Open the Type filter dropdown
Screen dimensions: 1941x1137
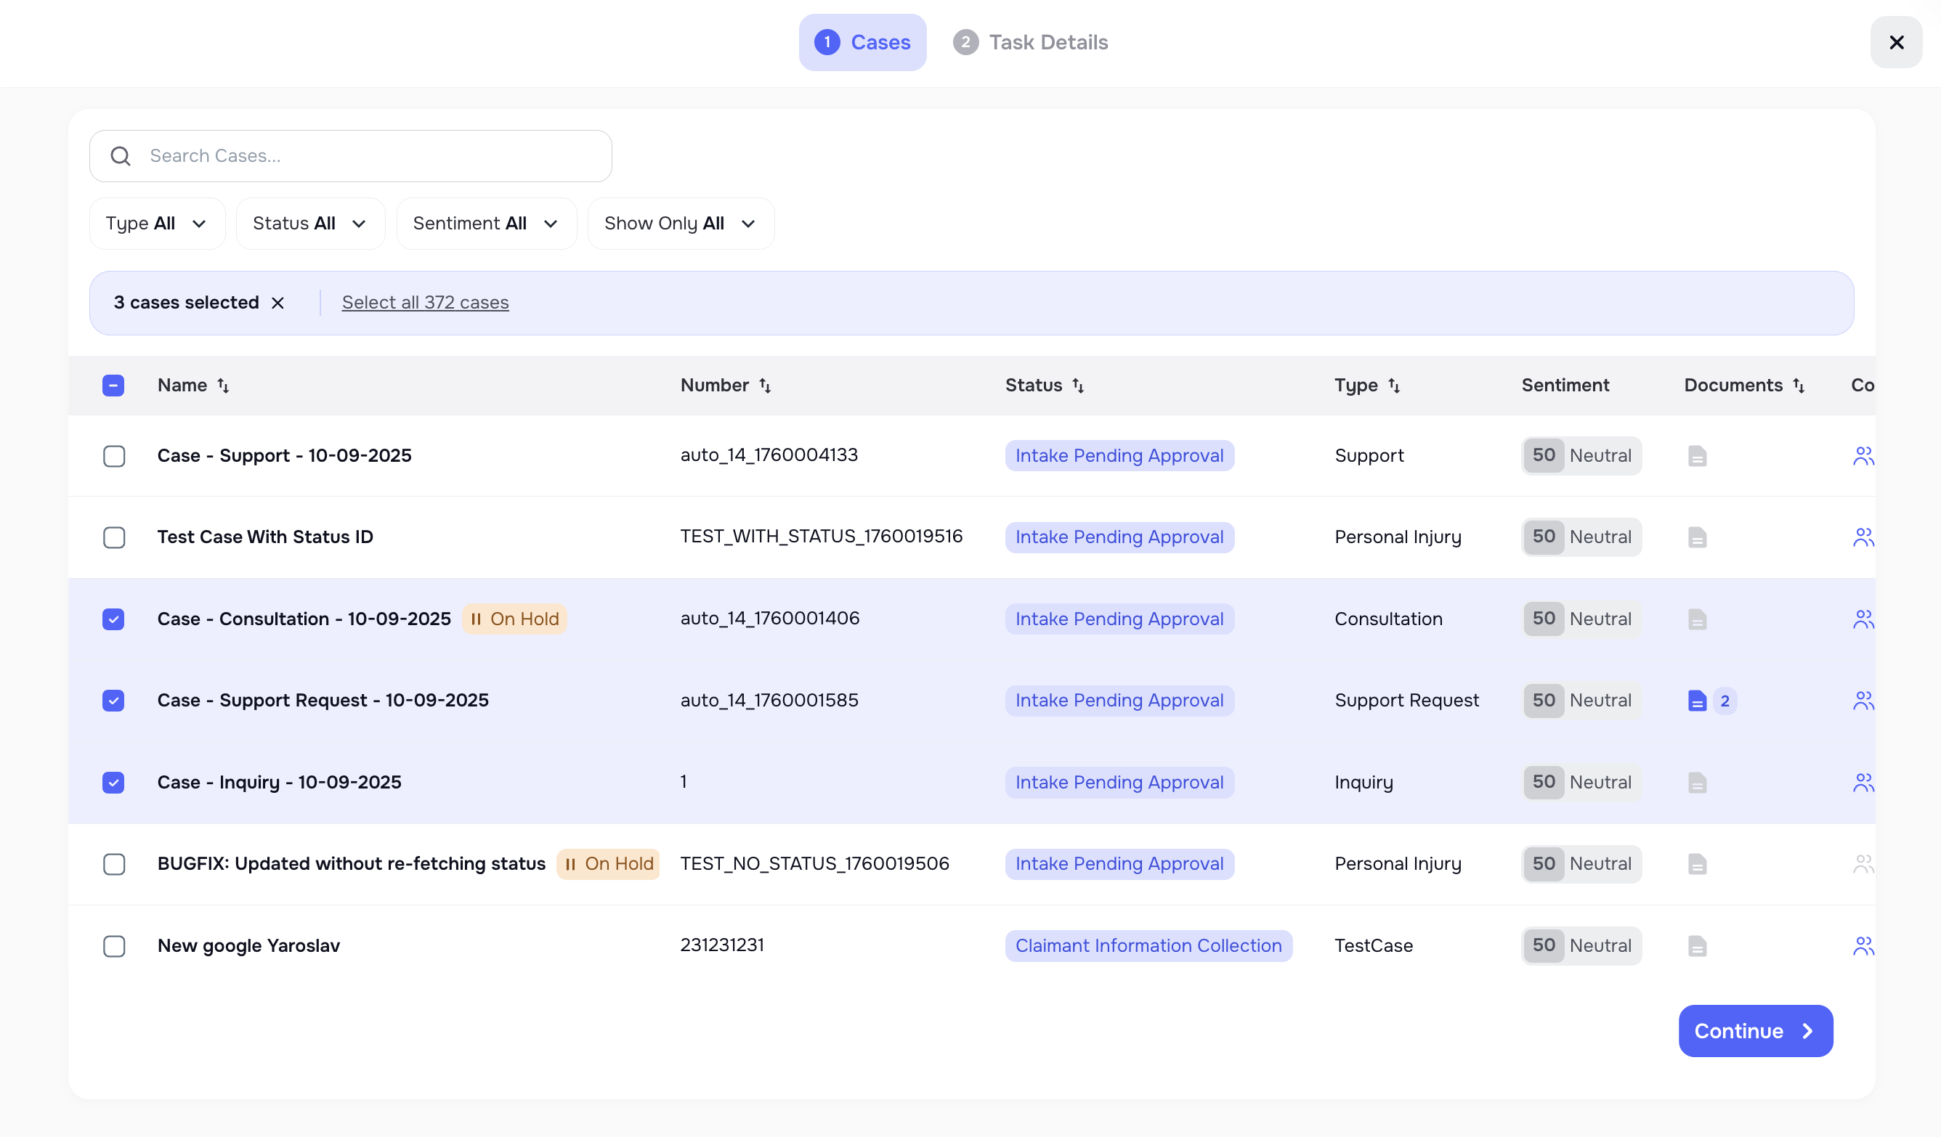click(157, 223)
